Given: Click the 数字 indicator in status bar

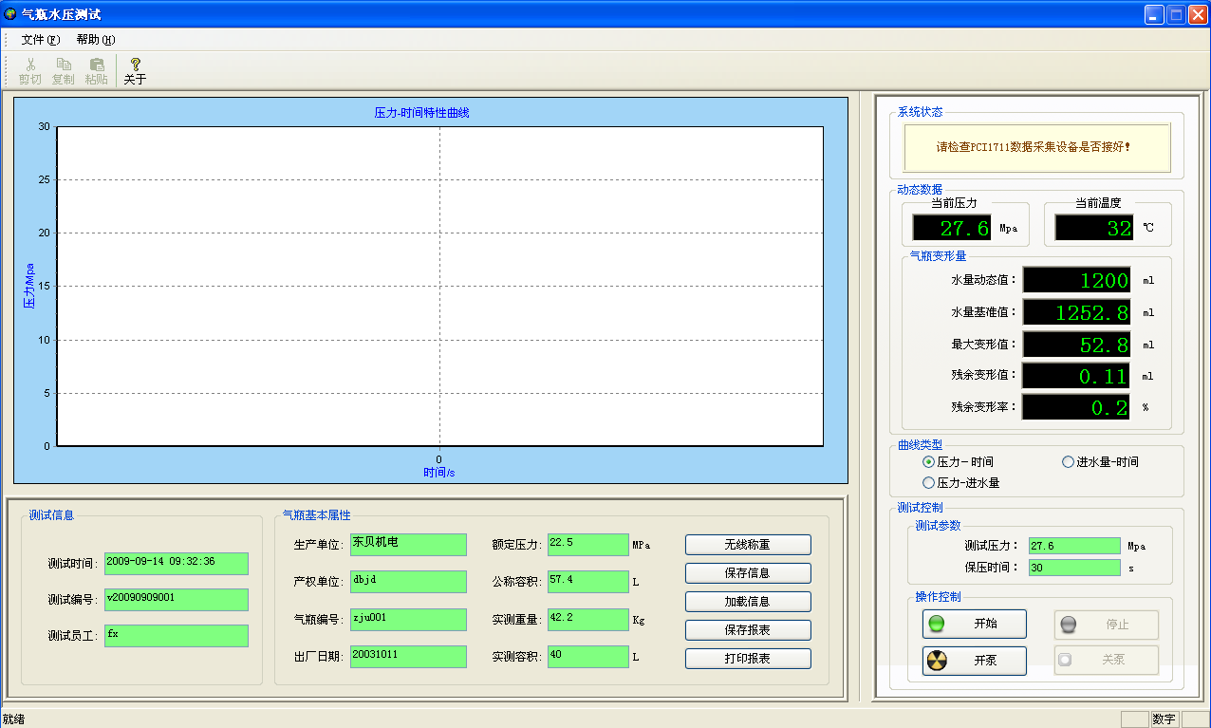Looking at the screenshot, I should click(1164, 719).
